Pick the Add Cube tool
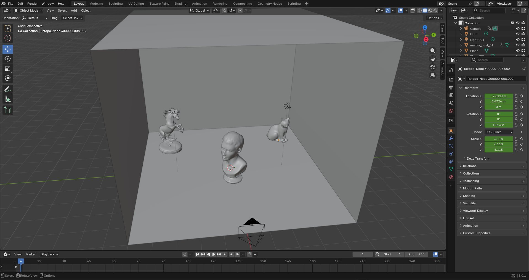The width and height of the screenshot is (529, 280). pyautogui.click(x=8, y=110)
